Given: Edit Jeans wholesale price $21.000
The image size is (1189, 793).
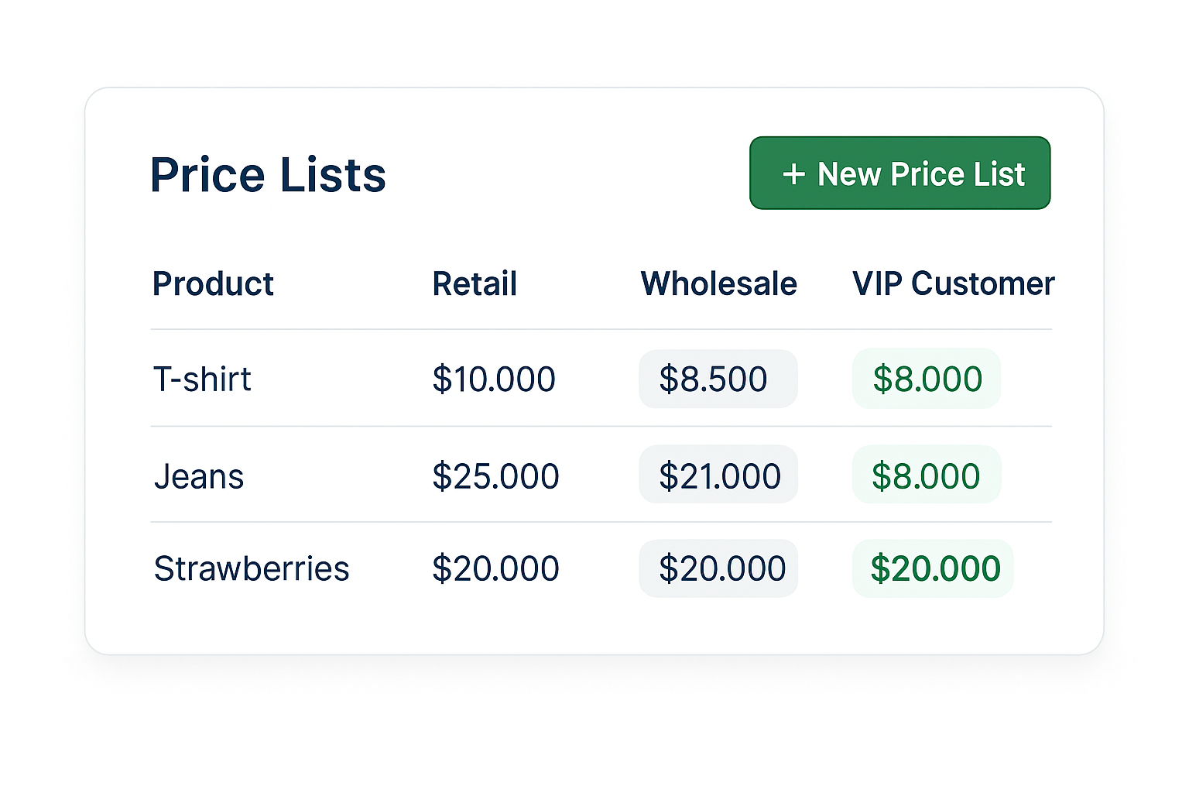Looking at the screenshot, I should tap(718, 475).
